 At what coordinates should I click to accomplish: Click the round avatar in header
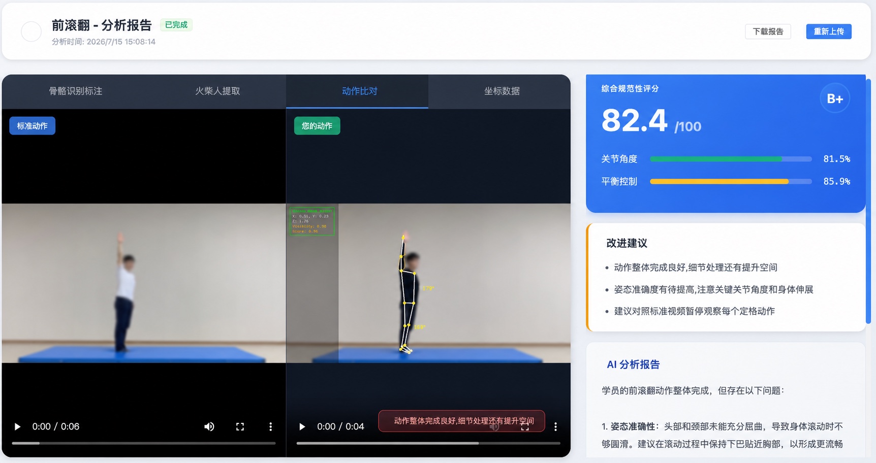[31, 31]
